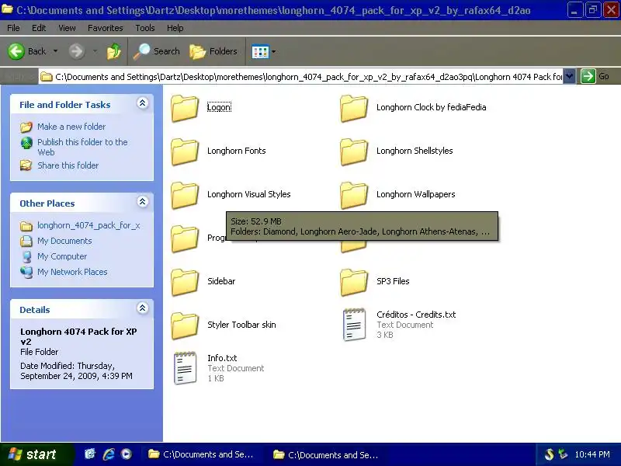
Task: Click the first system tray icon
Action: click(x=550, y=454)
